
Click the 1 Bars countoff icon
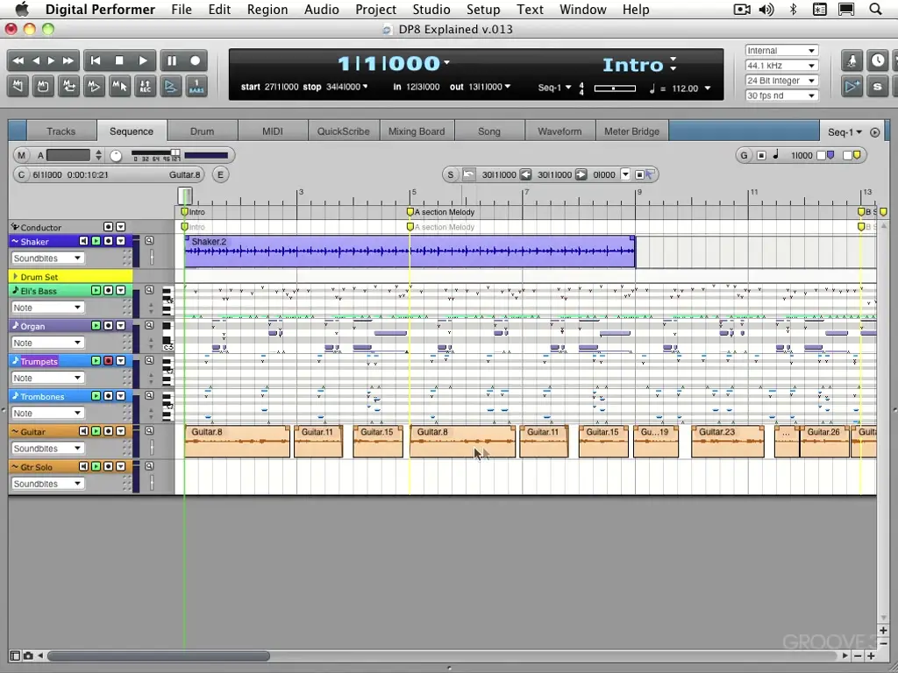(x=196, y=86)
